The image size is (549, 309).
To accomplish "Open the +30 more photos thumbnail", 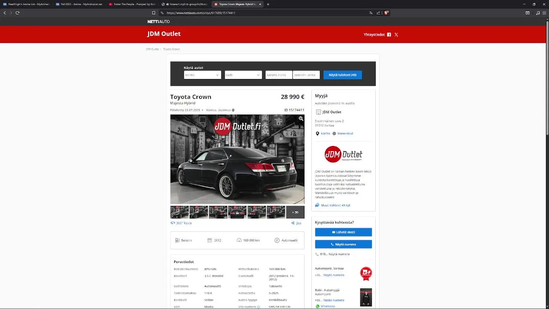I will point(295,212).
